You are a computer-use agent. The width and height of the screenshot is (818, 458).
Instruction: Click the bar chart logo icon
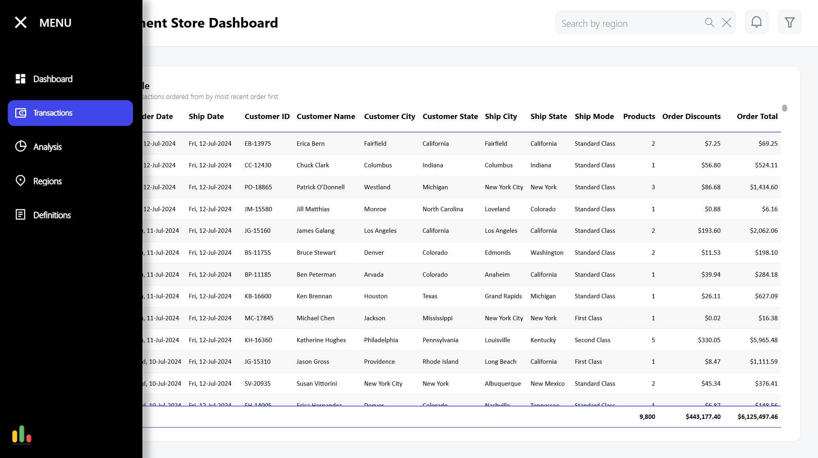coord(22,434)
